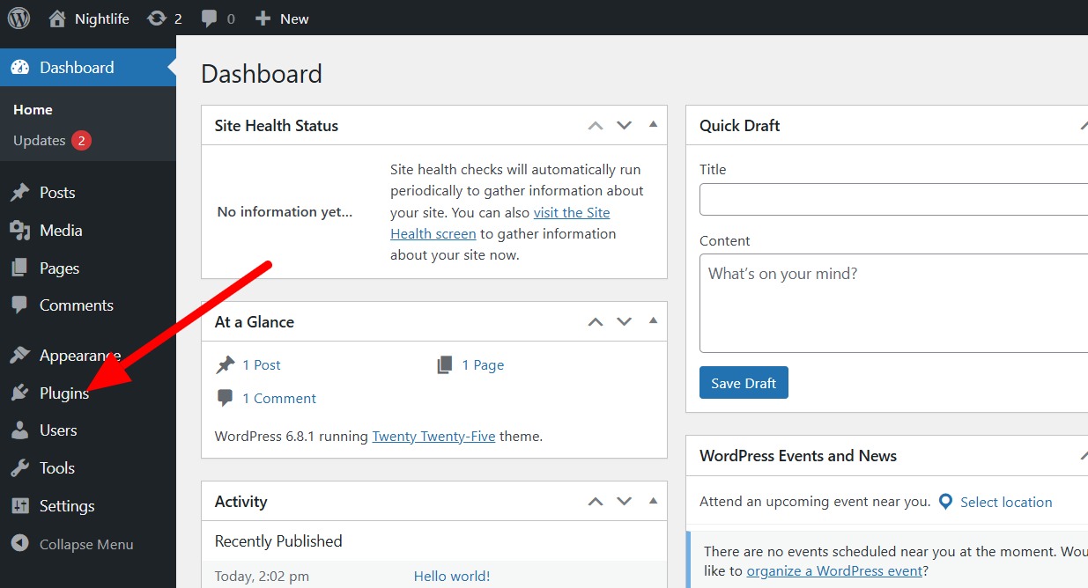The width and height of the screenshot is (1088, 588).
Task: Open the Hello world! post link
Action: [452, 577]
